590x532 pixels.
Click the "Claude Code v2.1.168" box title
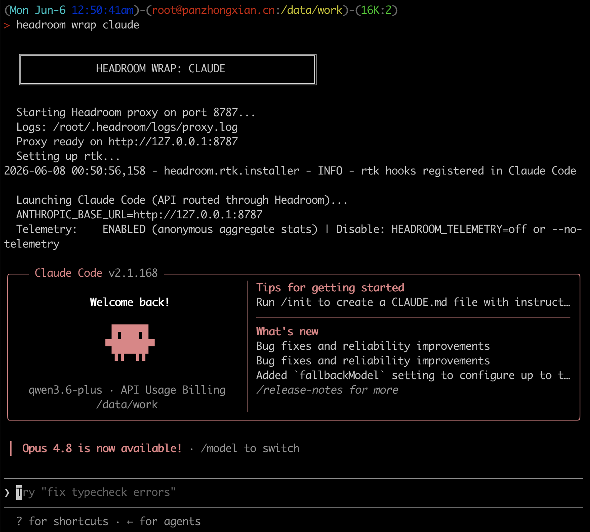96,273
